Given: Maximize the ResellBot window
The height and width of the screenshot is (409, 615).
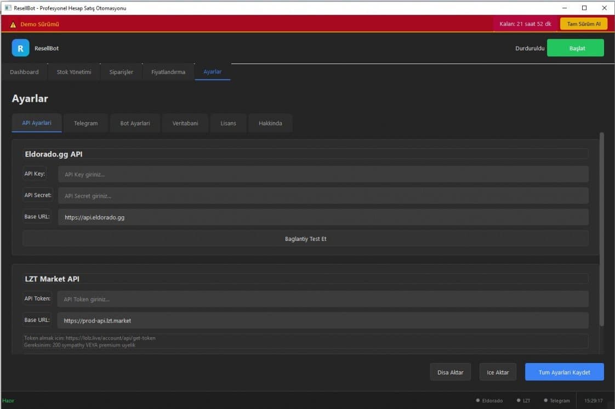Looking at the screenshot, I should click(x=584, y=8).
